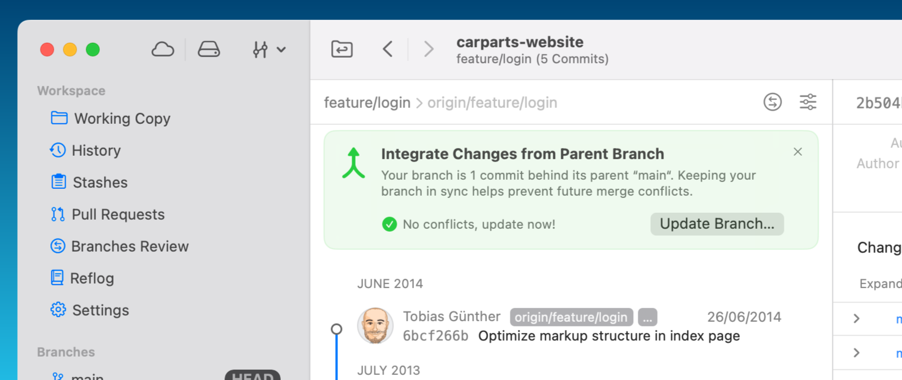
Task: Click the quick open repository folder icon
Action: coord(342,49)
